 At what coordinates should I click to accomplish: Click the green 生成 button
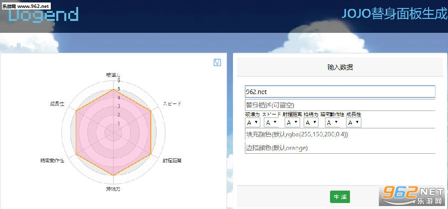tap(339, 197)
